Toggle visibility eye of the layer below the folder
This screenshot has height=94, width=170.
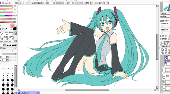[164, 81]
